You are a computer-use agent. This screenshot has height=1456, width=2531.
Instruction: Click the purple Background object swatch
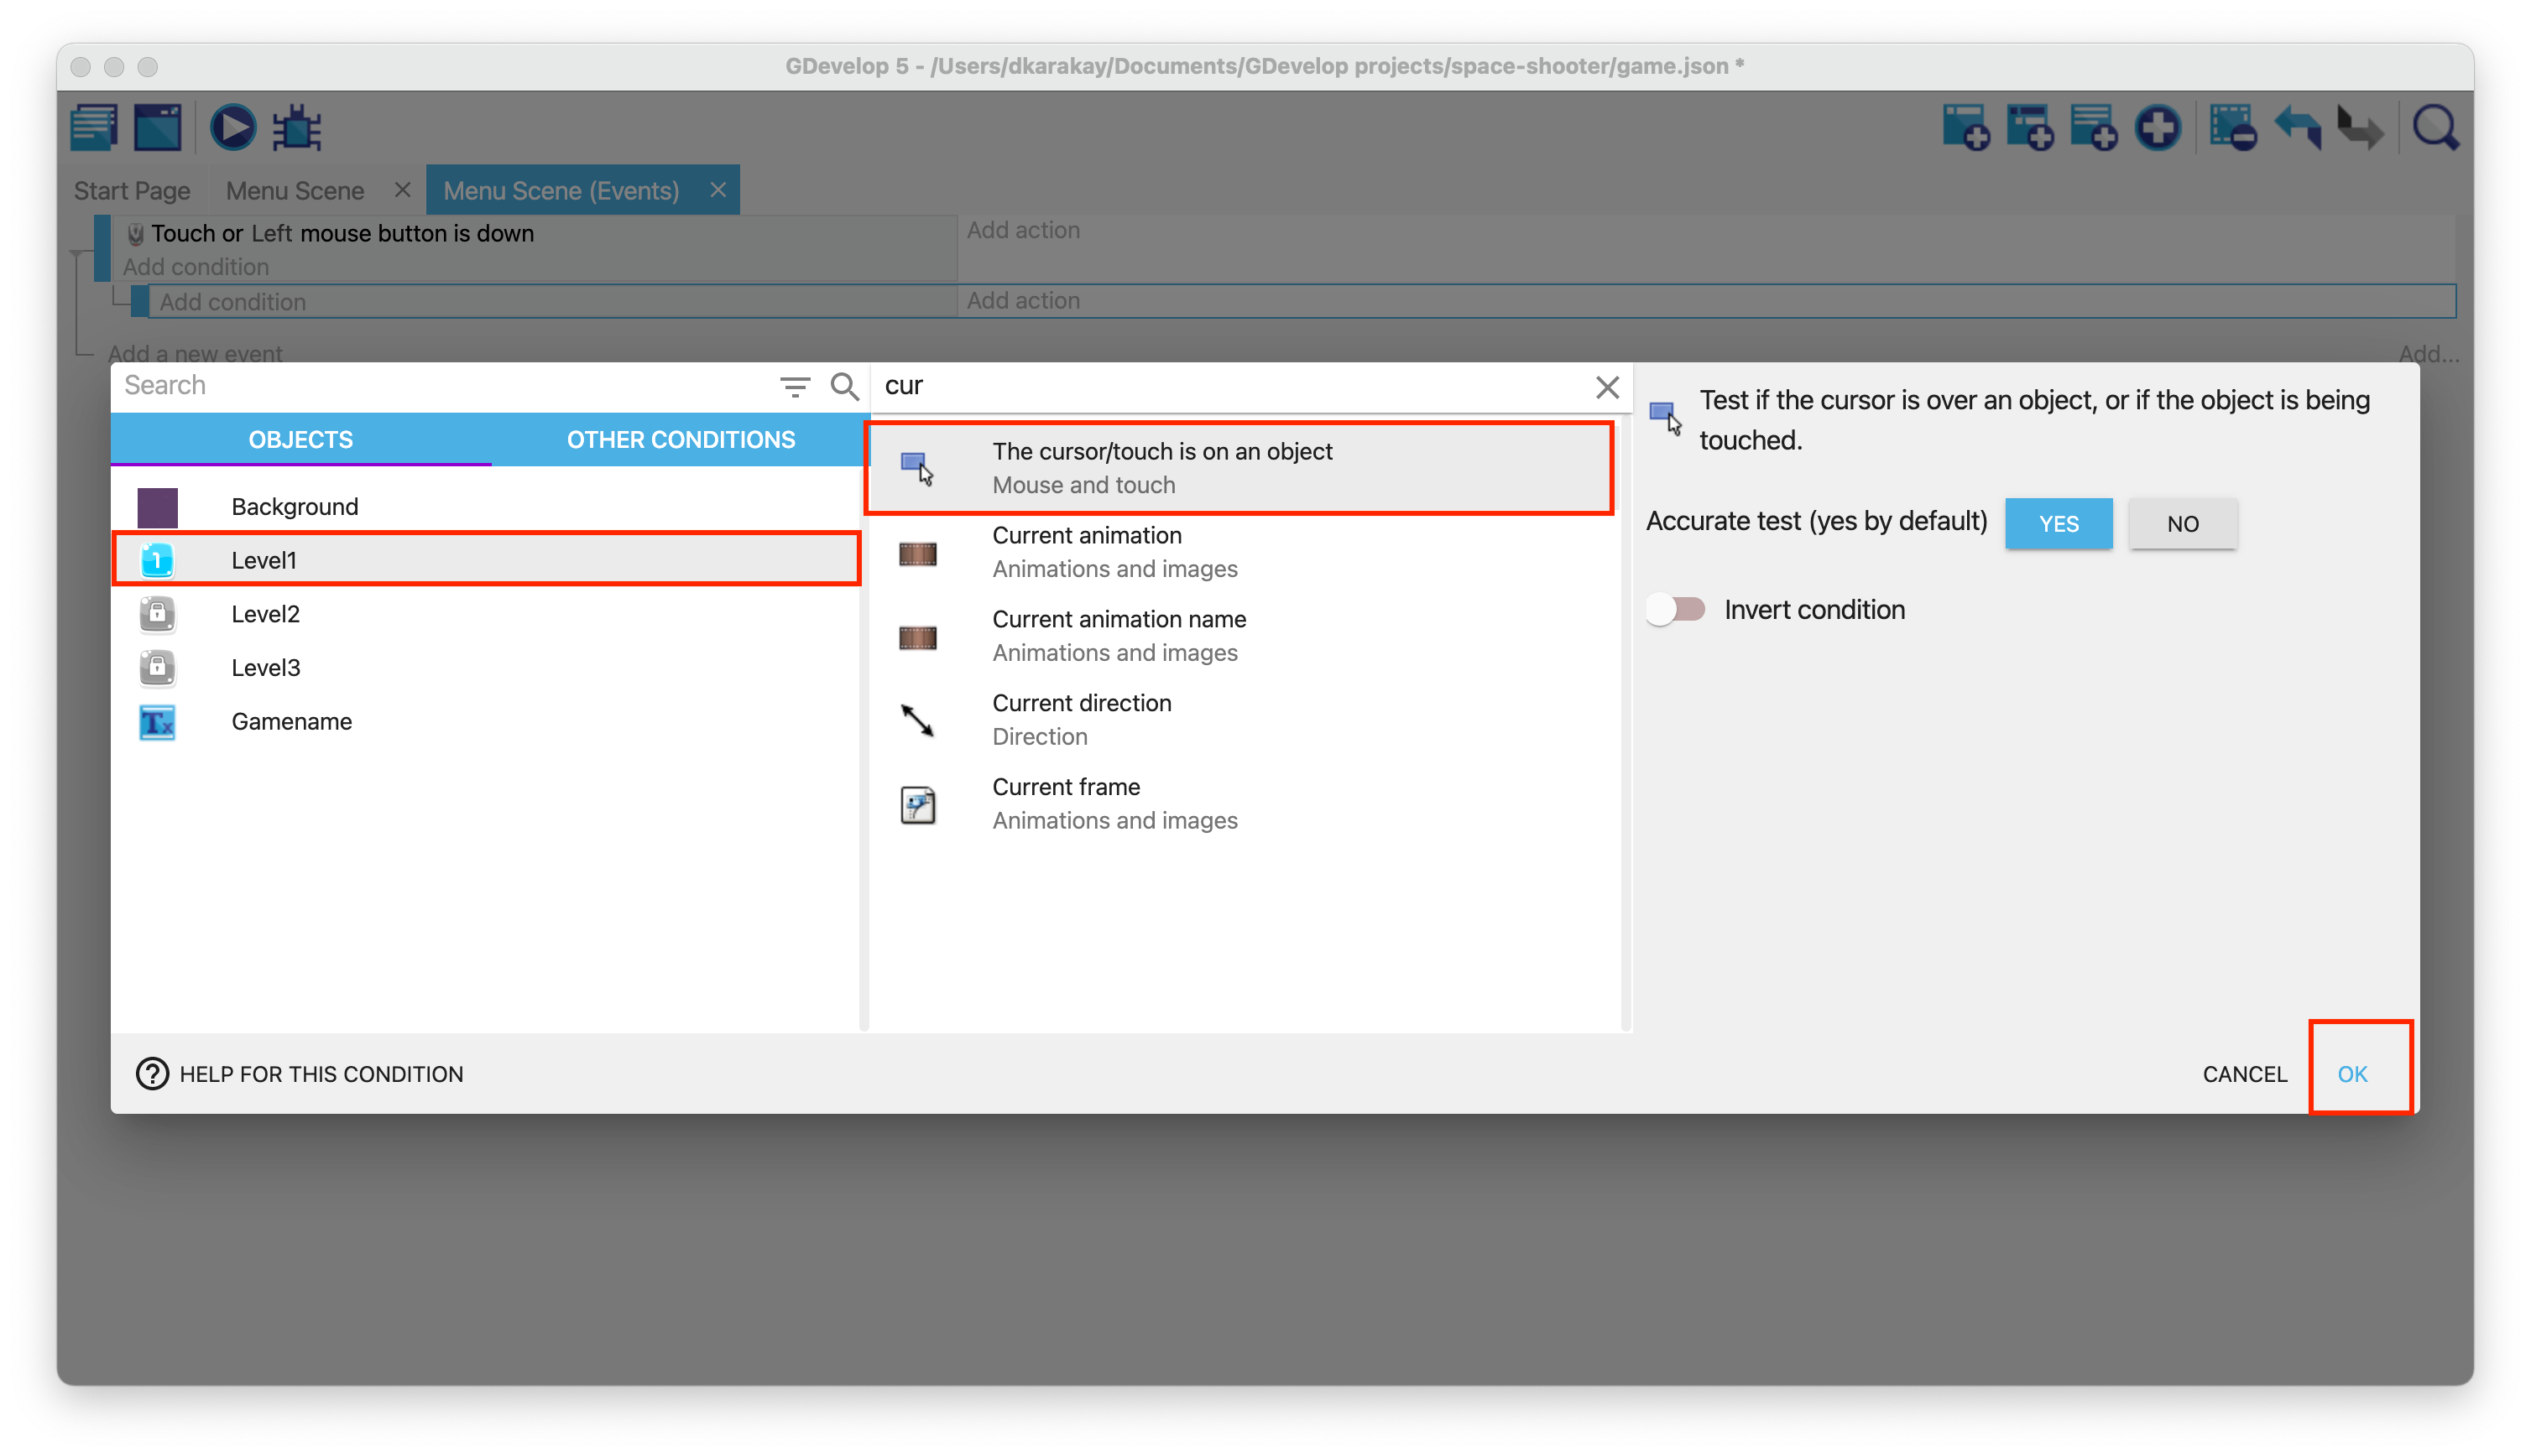[x=157, y=507]
